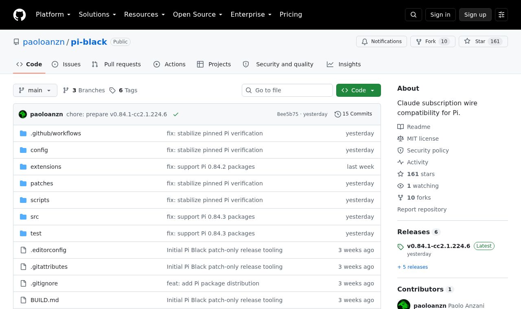Image resolution: width=521 pixels, height=309 pixels.
Task: Click the green tag icon for latest release
Action: [x=401, y=247]
